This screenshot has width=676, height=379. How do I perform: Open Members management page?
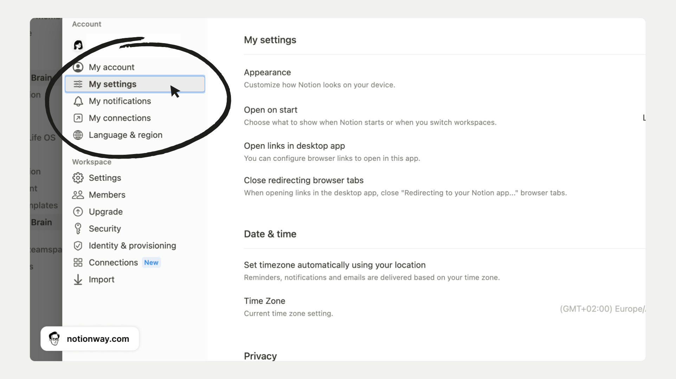107,195
